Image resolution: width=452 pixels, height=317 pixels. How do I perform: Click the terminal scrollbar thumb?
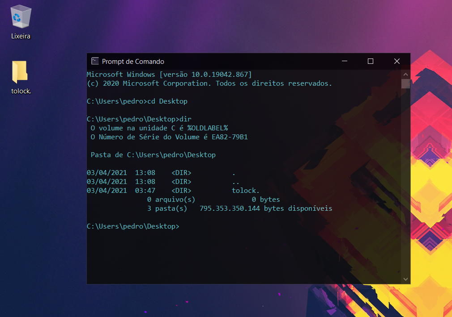tap(405, 83)
